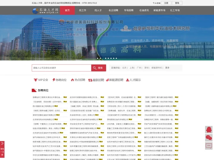Image resolution: width=214 pixels, height=160 pixels.
Task: Click the 注册 register button
Action: coord(166,3)
